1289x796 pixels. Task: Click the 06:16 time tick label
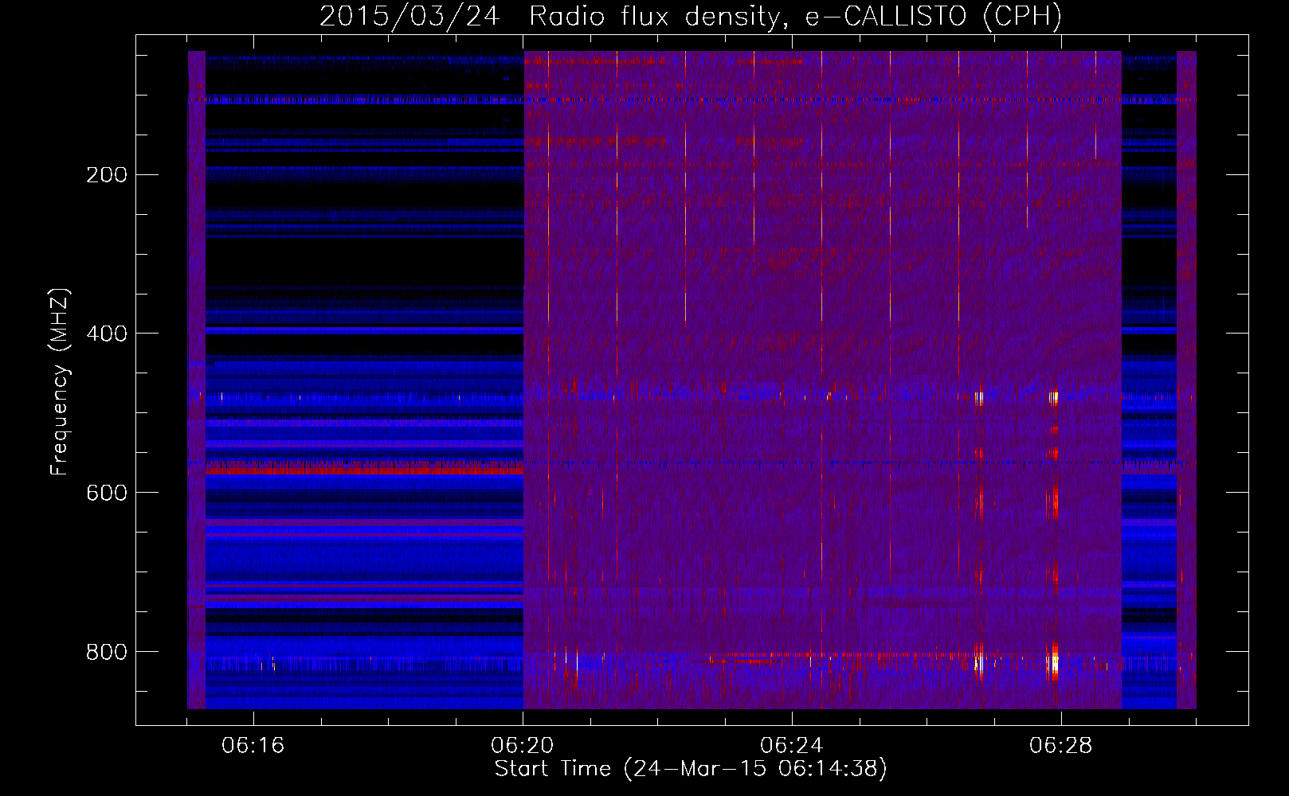click(253, 746)
